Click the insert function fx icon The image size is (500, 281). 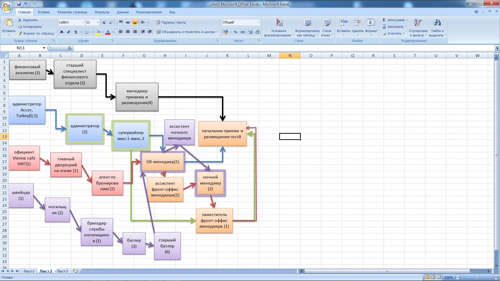(x=70, y=48)
